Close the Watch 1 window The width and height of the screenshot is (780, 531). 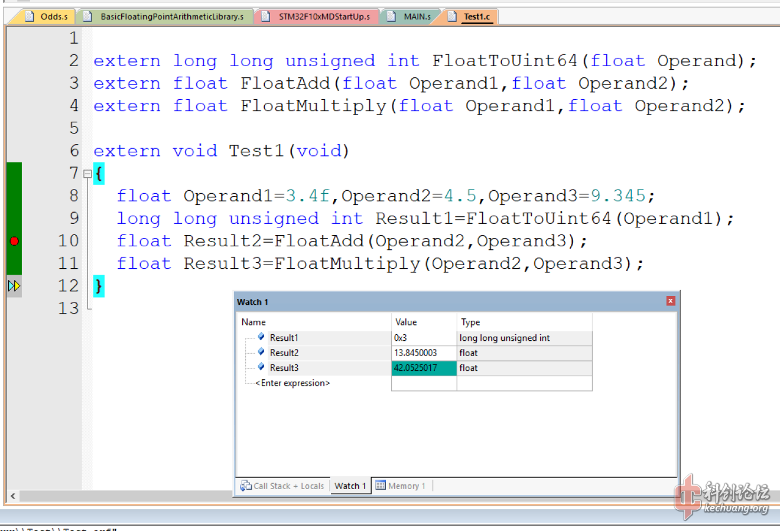click(x=671, y=301)
